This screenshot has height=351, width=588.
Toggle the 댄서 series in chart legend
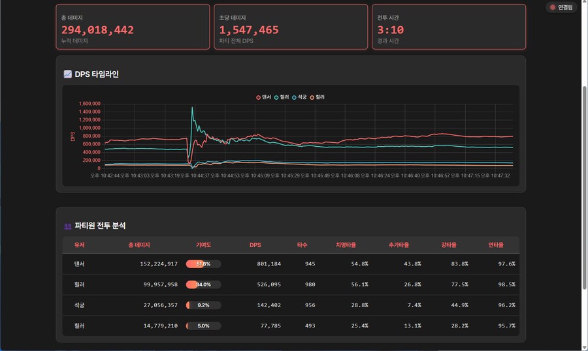(x=264, y=97)
